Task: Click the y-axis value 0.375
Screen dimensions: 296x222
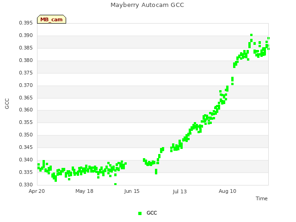Action: click(x=26, y=73)
